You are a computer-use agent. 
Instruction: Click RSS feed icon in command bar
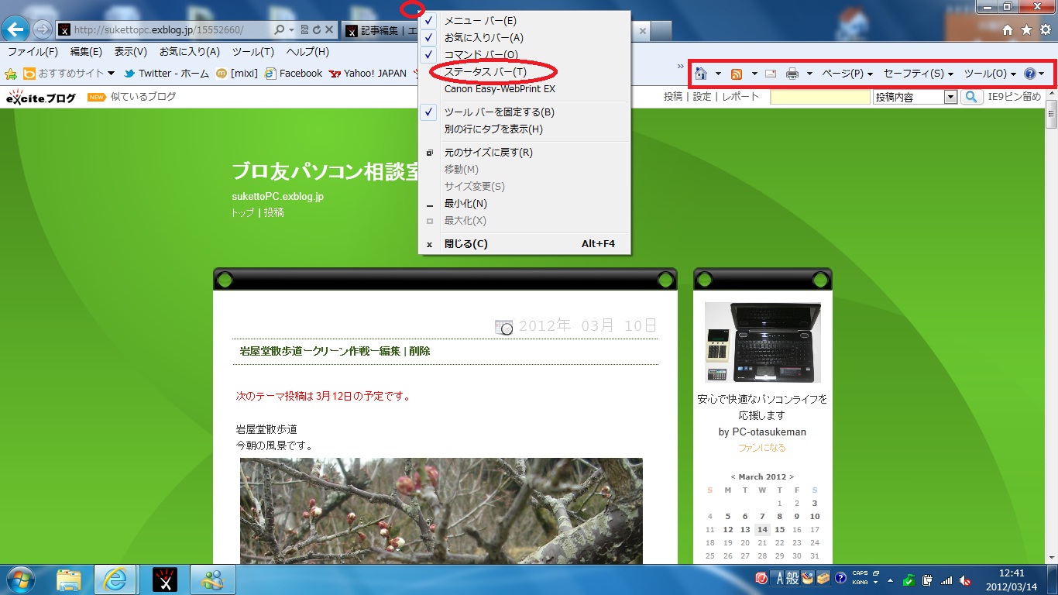737,74
